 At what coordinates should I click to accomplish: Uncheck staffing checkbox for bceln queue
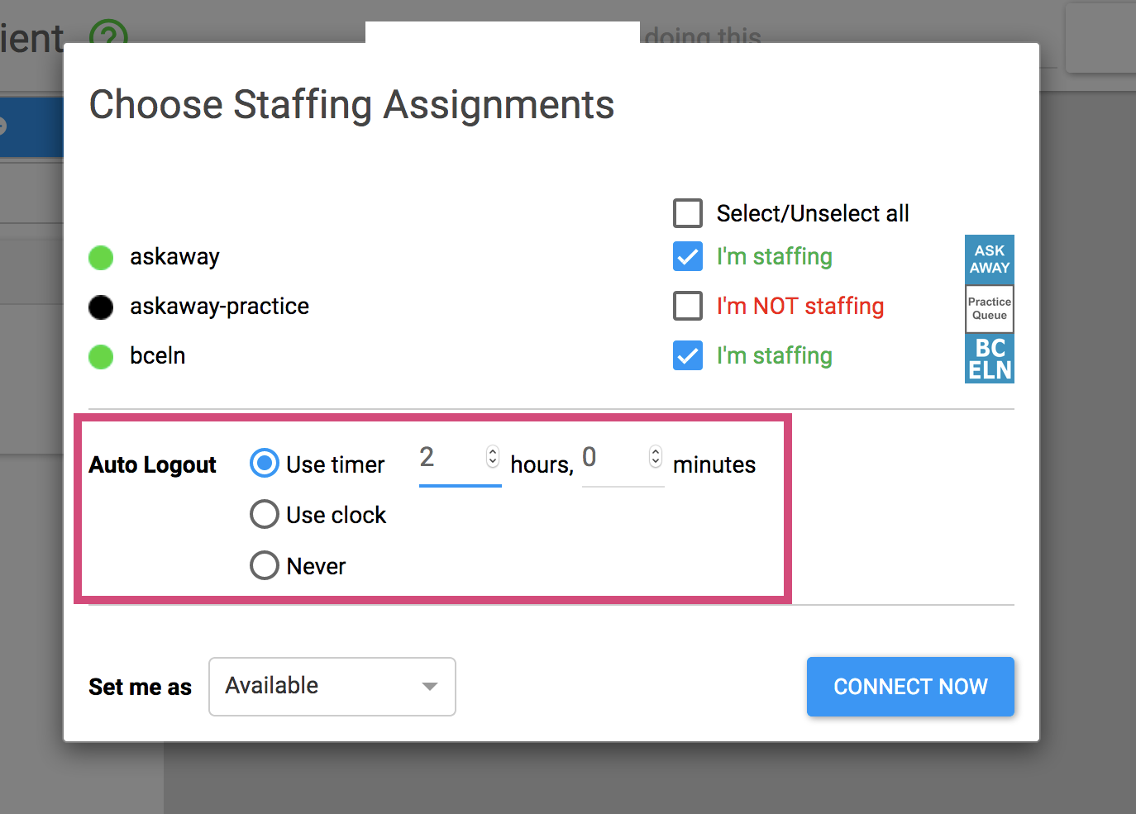click(x=688, y=356)
